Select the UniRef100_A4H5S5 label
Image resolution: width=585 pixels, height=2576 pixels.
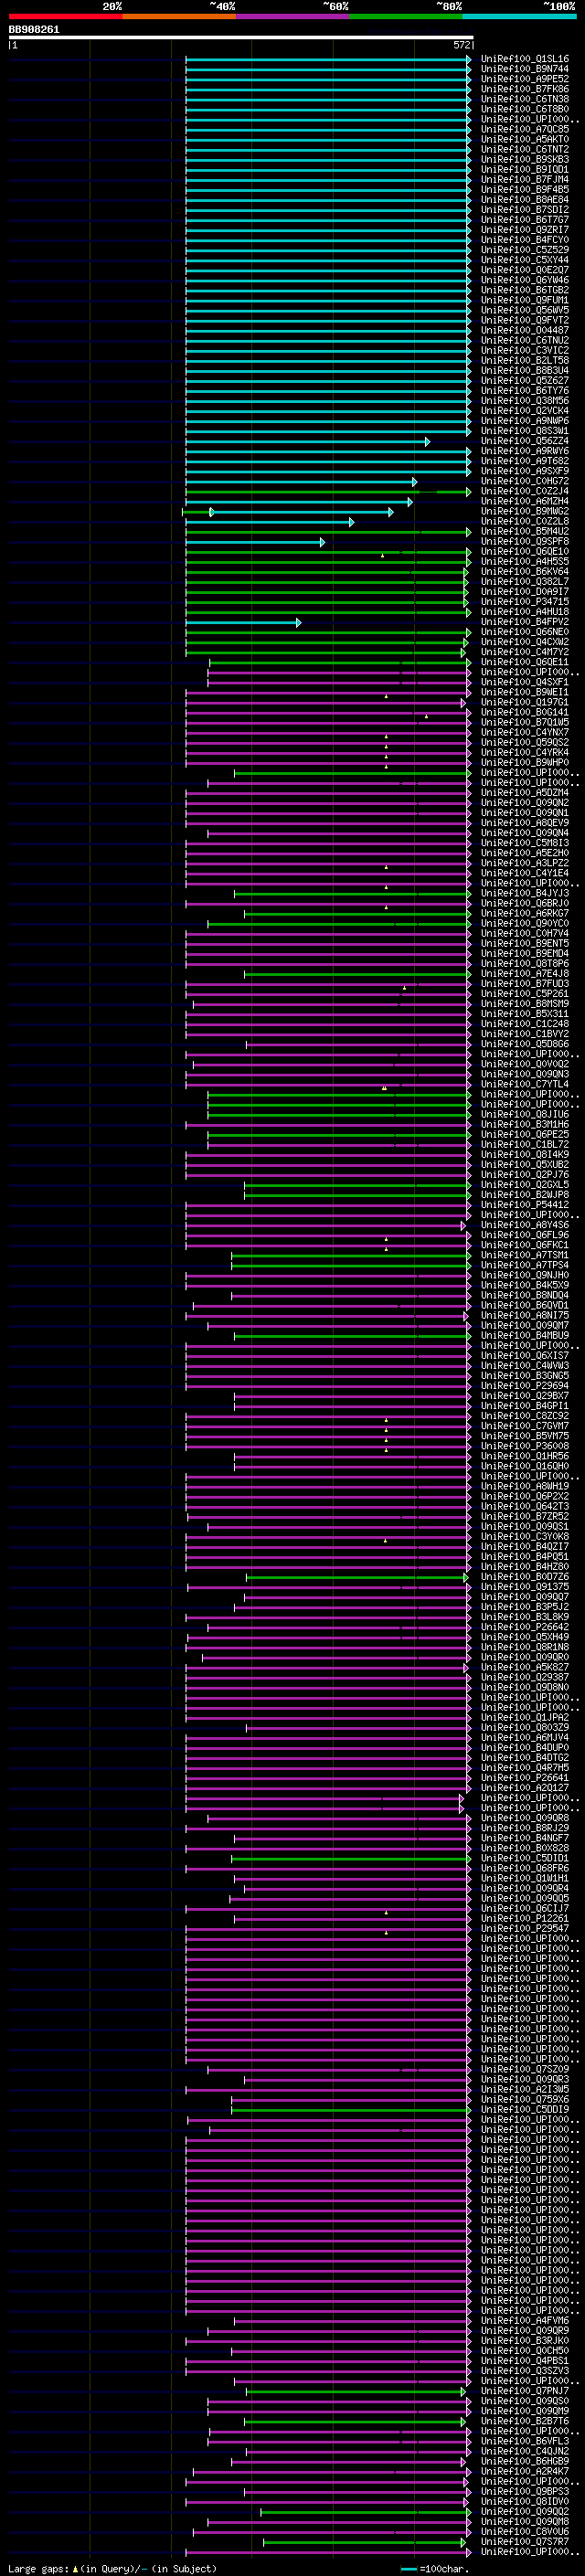525,562
